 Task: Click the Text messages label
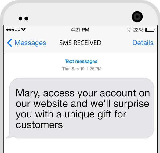pos(81,61)
